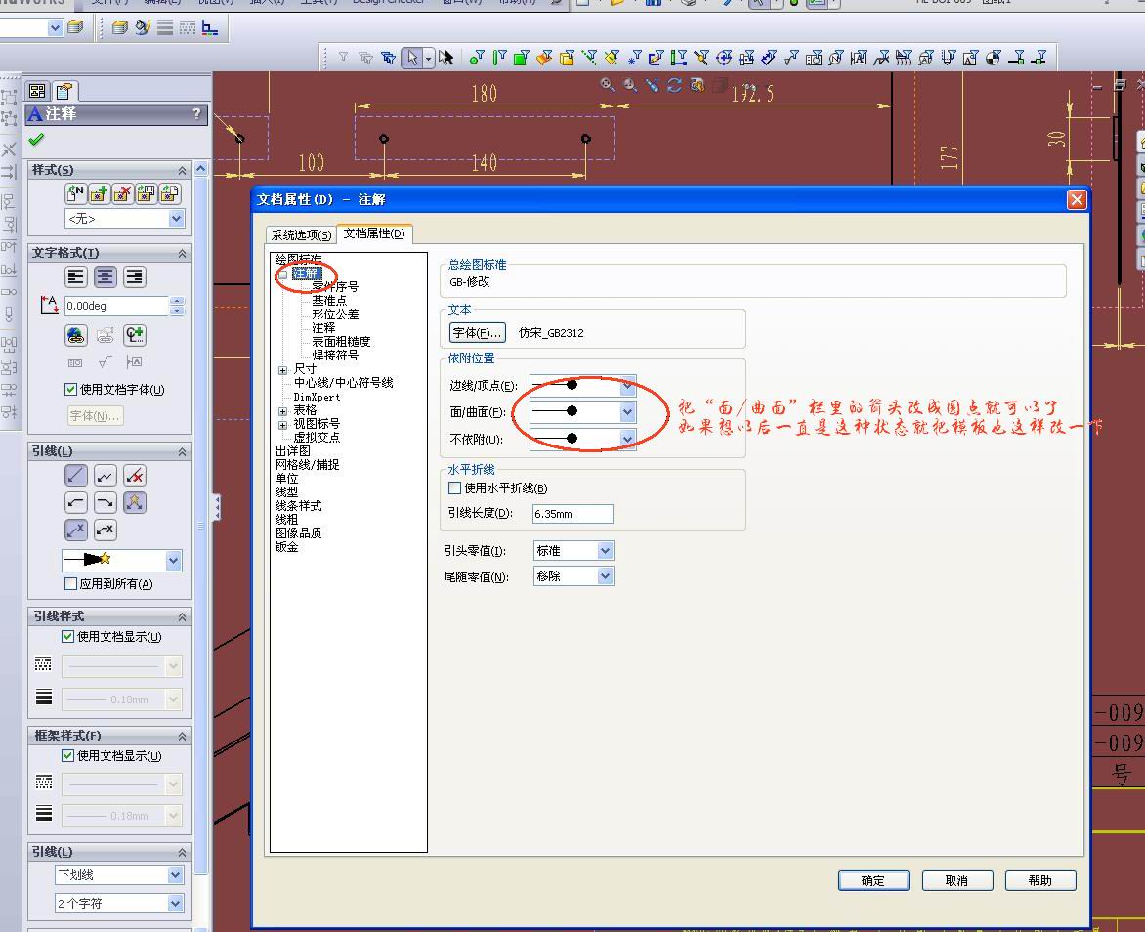Enable 使用文档字体 checkbox
1145x932 pixels.
(x=71, y=389)
